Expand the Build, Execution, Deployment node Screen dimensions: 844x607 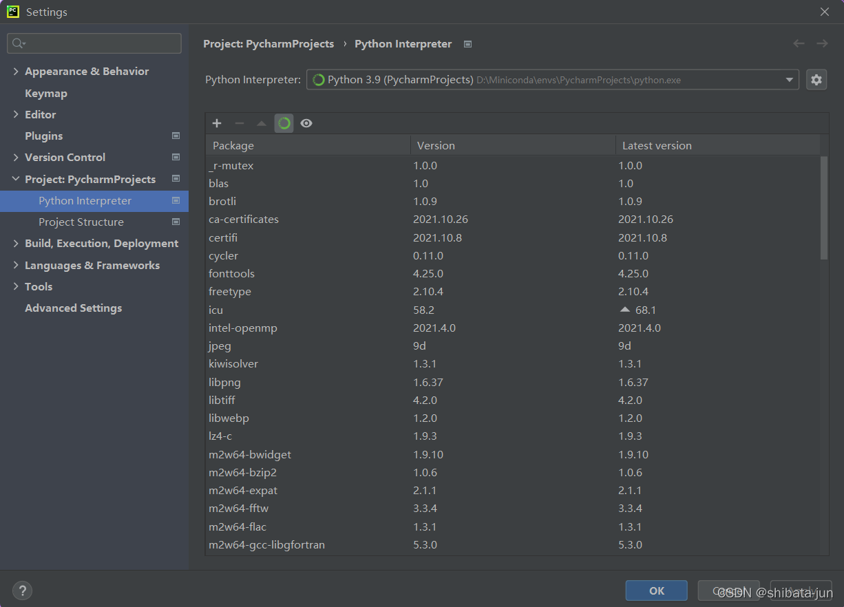(15, 243)
